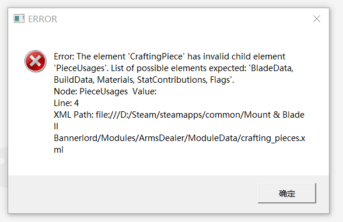
Task: Click empty title bar area beside ERROR
Action: (184, 19)
